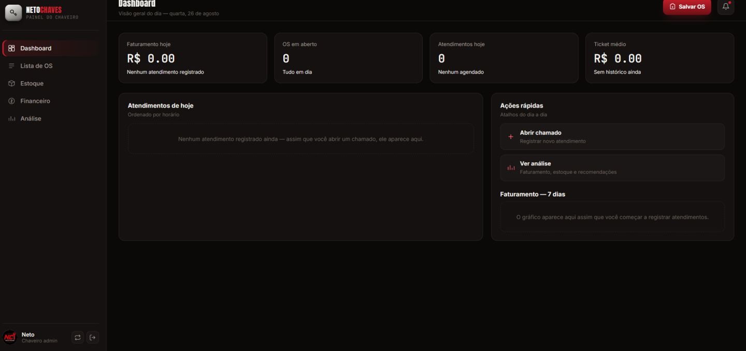Click the 'Tudo em dia' text
This screenshot has height=351, width=746.
tap(297, 72)
